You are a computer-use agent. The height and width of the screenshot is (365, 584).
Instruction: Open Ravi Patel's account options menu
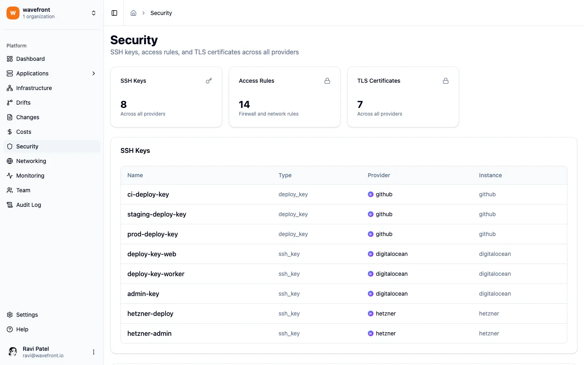point(94,352)
